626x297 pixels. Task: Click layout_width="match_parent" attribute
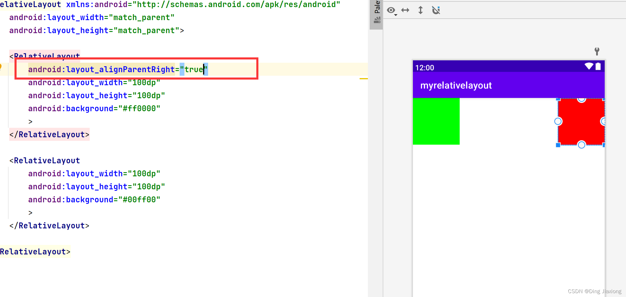click(x=92, y=17)
